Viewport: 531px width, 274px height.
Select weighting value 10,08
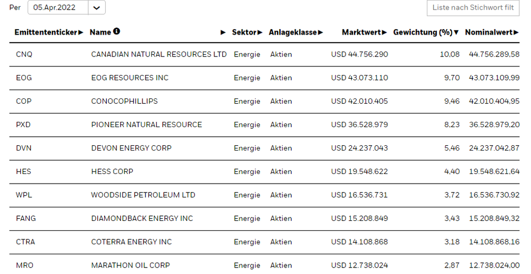(450, 54)
